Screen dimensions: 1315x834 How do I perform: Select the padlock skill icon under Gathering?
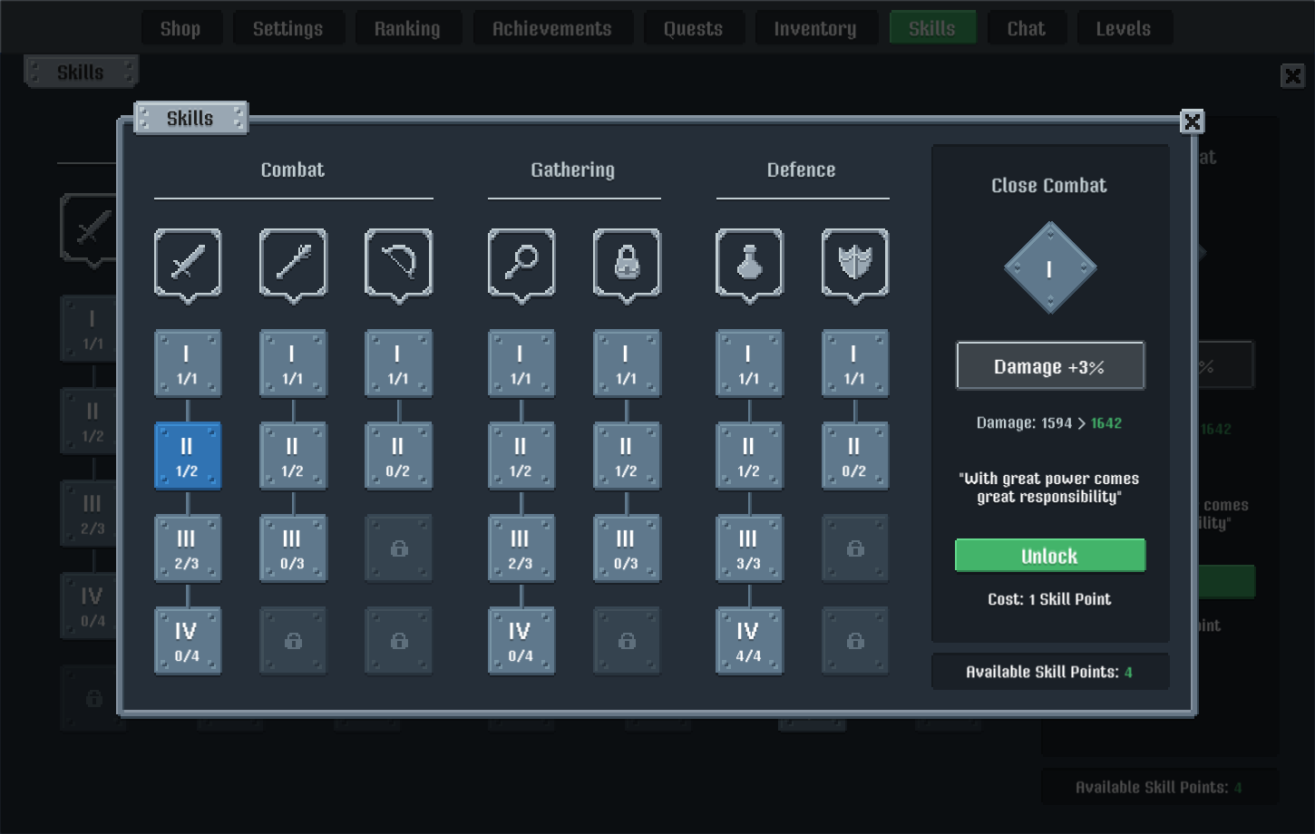pyautogui.click(x=627, y=264)
